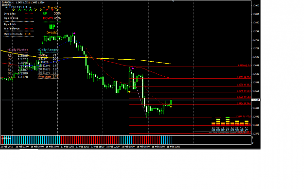Select the CHF currency strength bar with green top
This screenshot has height=189, width=304.
point(228,121)
